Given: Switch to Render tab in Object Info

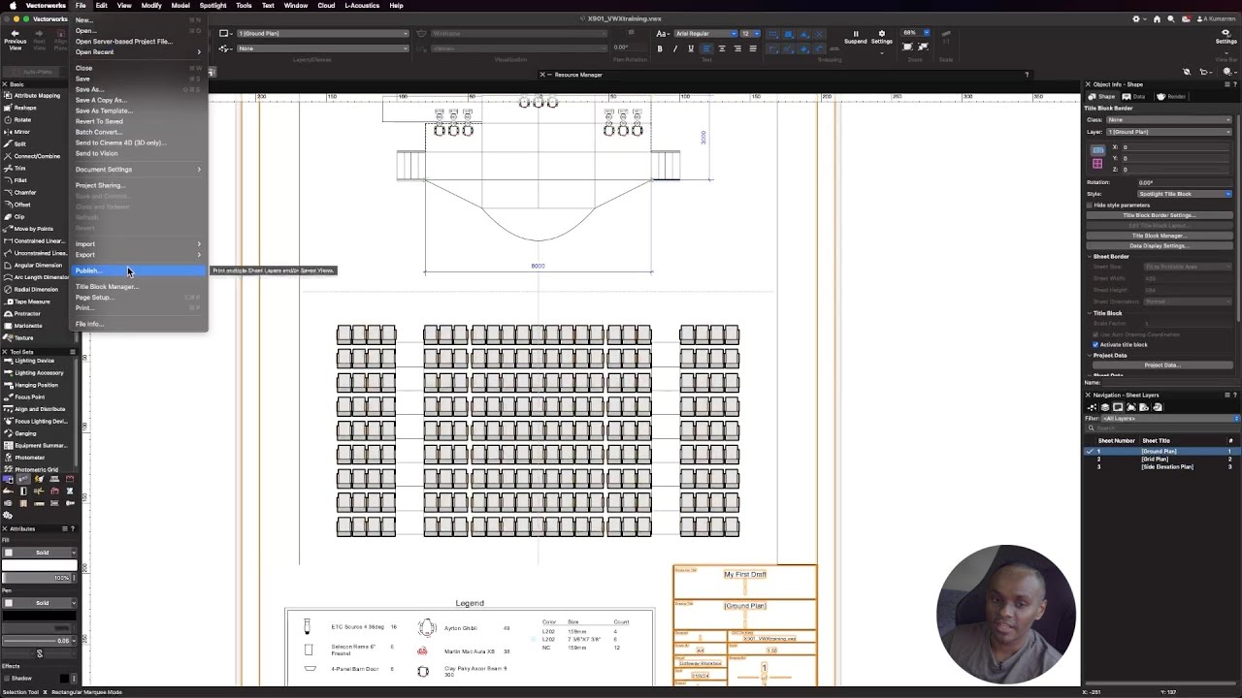Looking at the screenshot, I should (1171, 97).
